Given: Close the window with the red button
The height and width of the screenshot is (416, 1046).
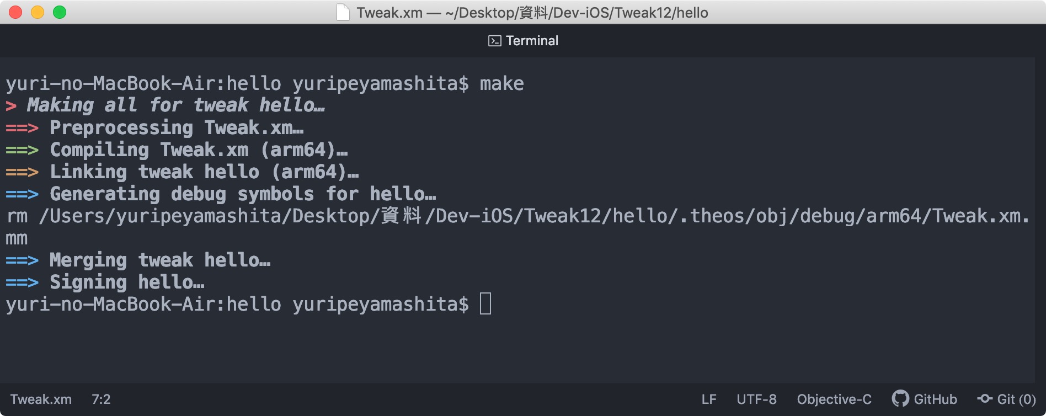Looking at the screenshot, I should click(16, 12).
